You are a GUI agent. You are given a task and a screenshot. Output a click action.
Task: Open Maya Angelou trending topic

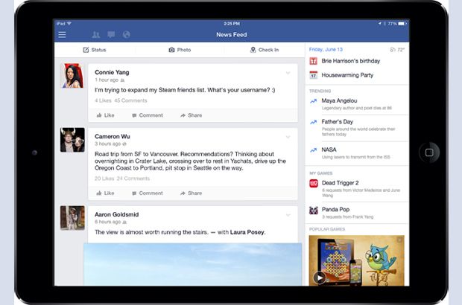click(357, 104)
